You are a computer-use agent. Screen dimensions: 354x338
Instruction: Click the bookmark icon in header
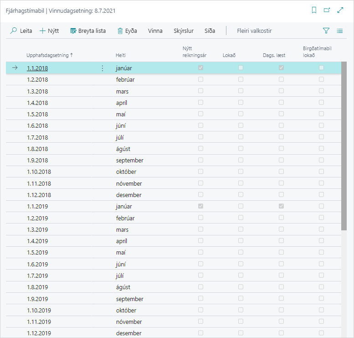click(x=314, y=10)
